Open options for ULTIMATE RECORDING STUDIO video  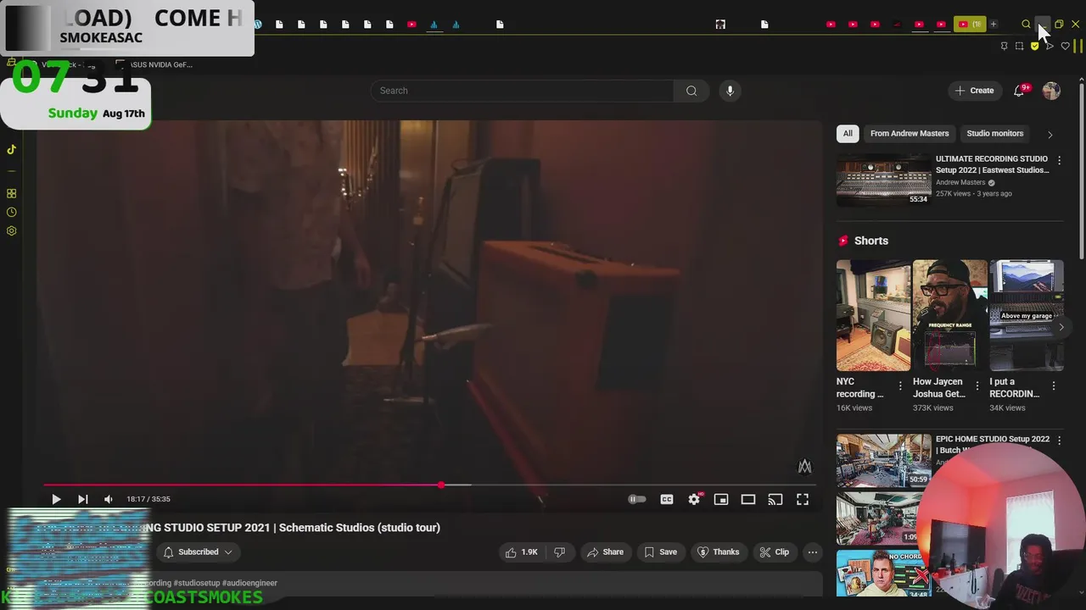1059,160
